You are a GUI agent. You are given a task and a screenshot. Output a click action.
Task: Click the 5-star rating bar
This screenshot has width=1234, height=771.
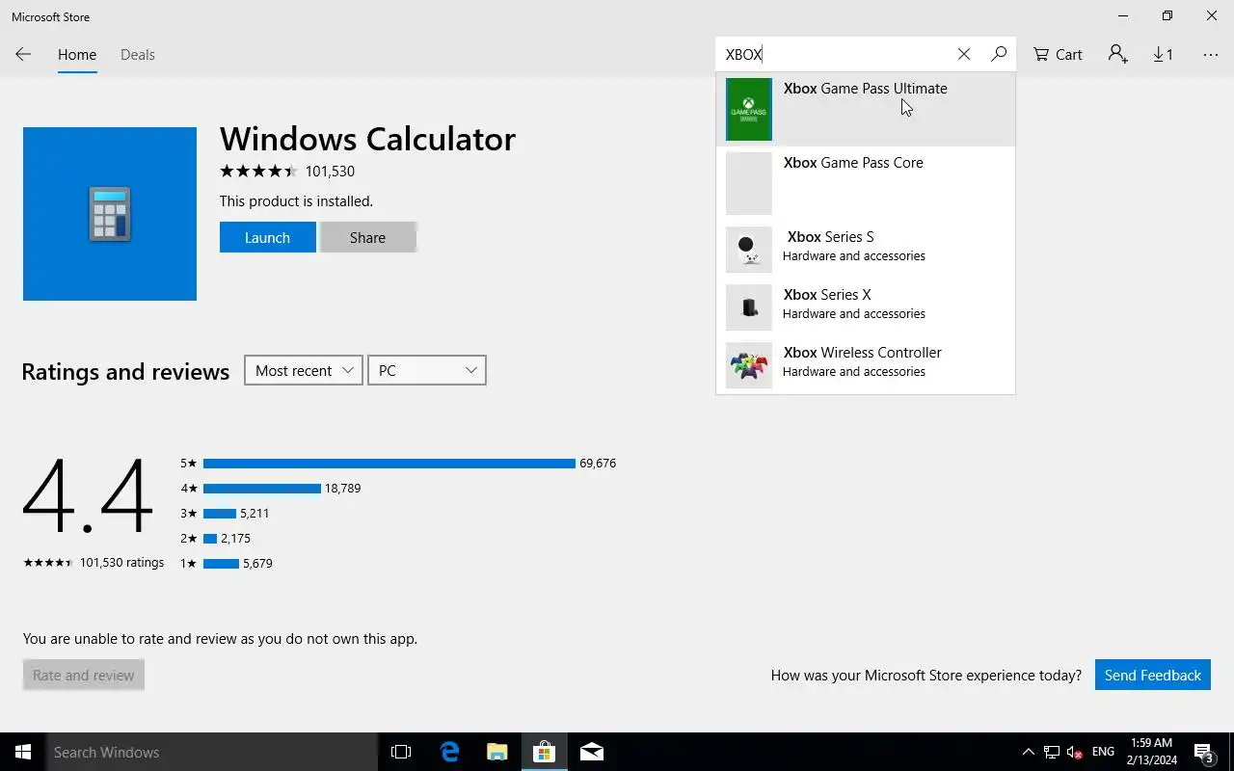point(389,464)
